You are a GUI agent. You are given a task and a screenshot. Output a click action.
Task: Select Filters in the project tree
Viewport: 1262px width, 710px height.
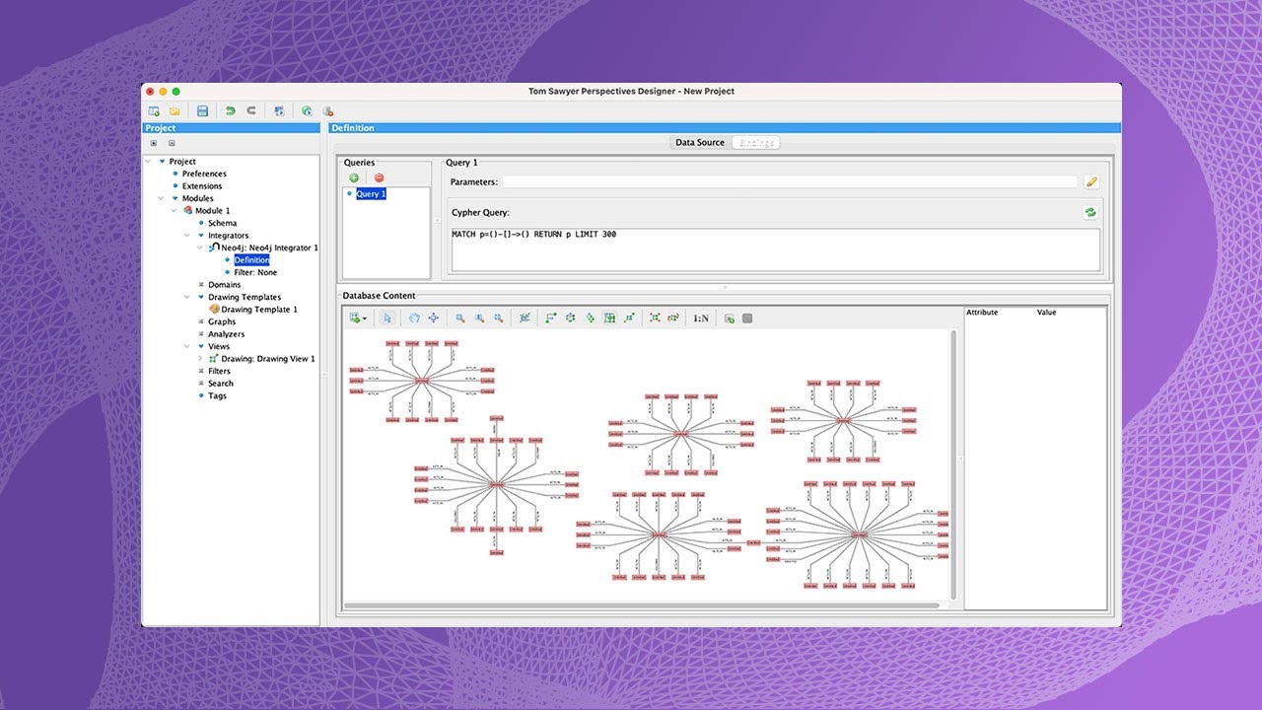coord(219,371)
